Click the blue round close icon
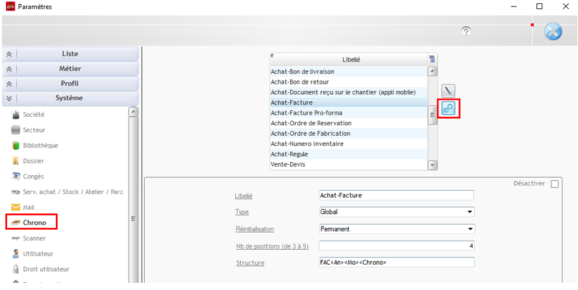Viewport: 578px width, 290px height. click(x=553, y=32)
